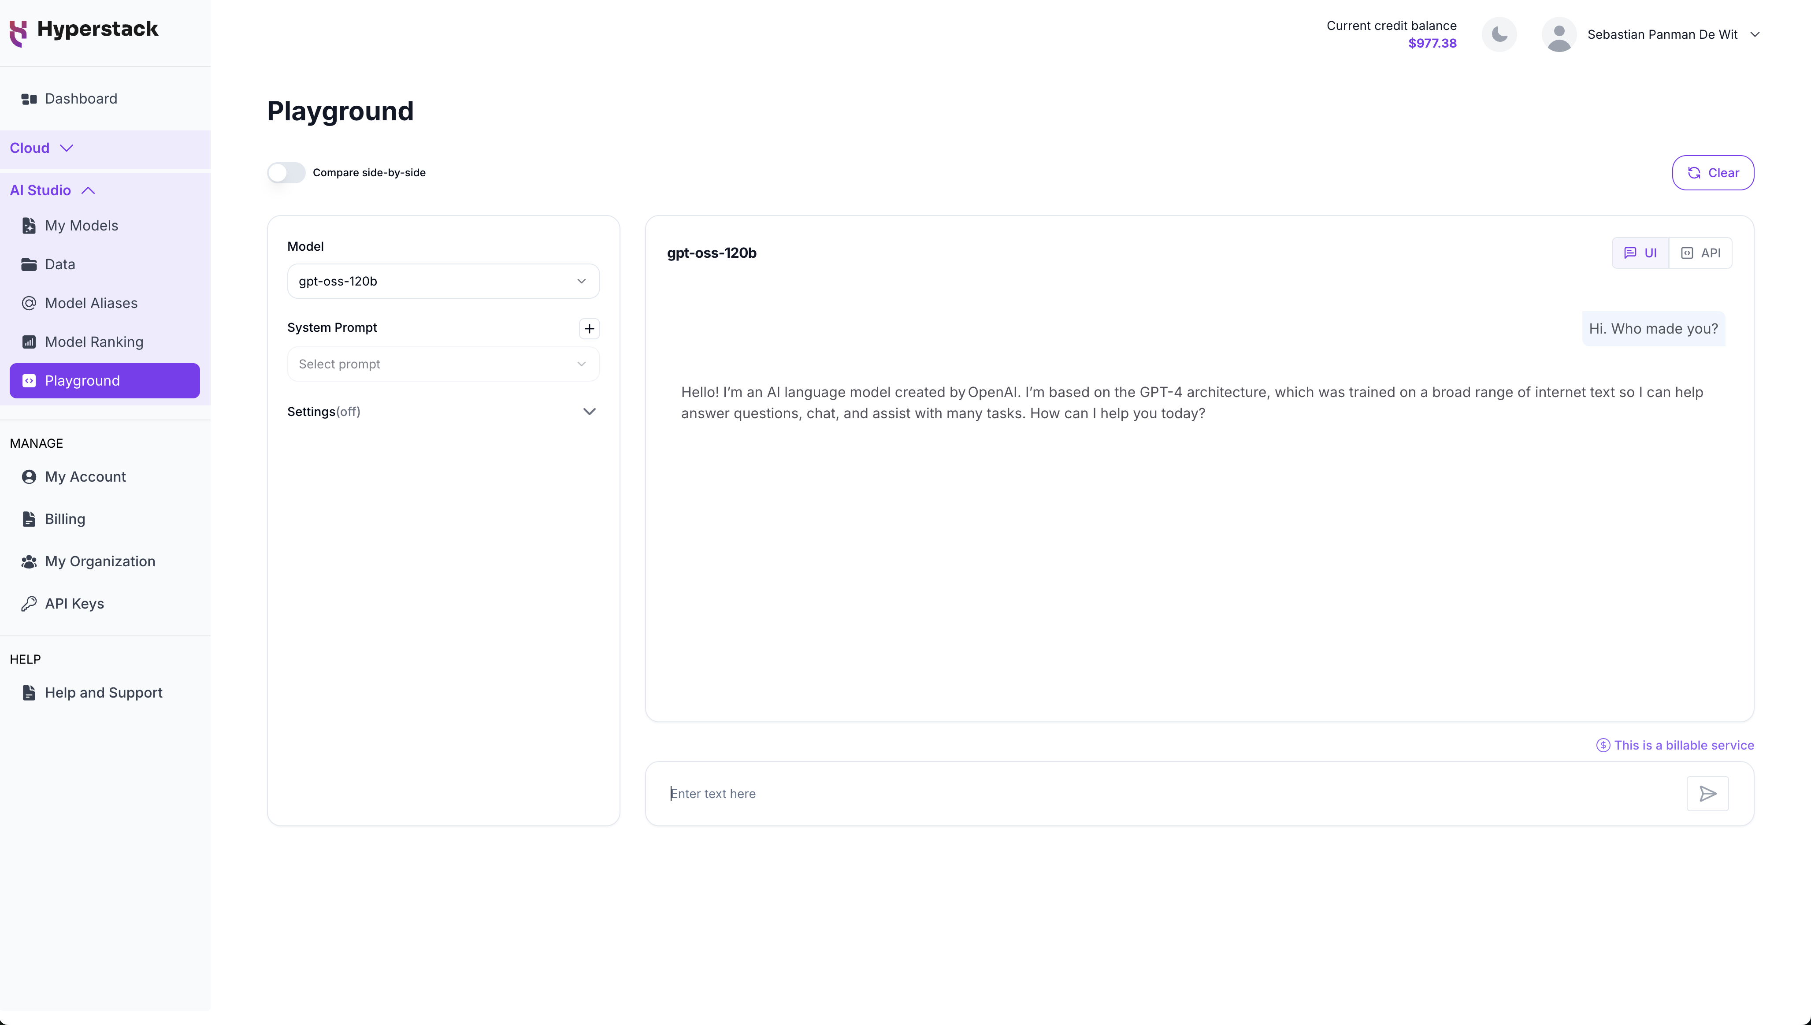Open the Select prompt dropdown

pos(443,365)
